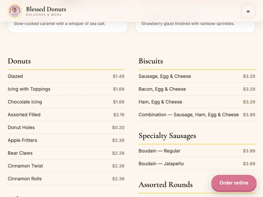Click the Boudain — Regular item

coord(197,151)
